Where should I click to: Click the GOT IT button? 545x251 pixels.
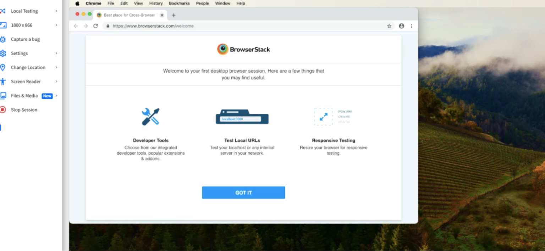pyautogui.click(x=243, y=193)
